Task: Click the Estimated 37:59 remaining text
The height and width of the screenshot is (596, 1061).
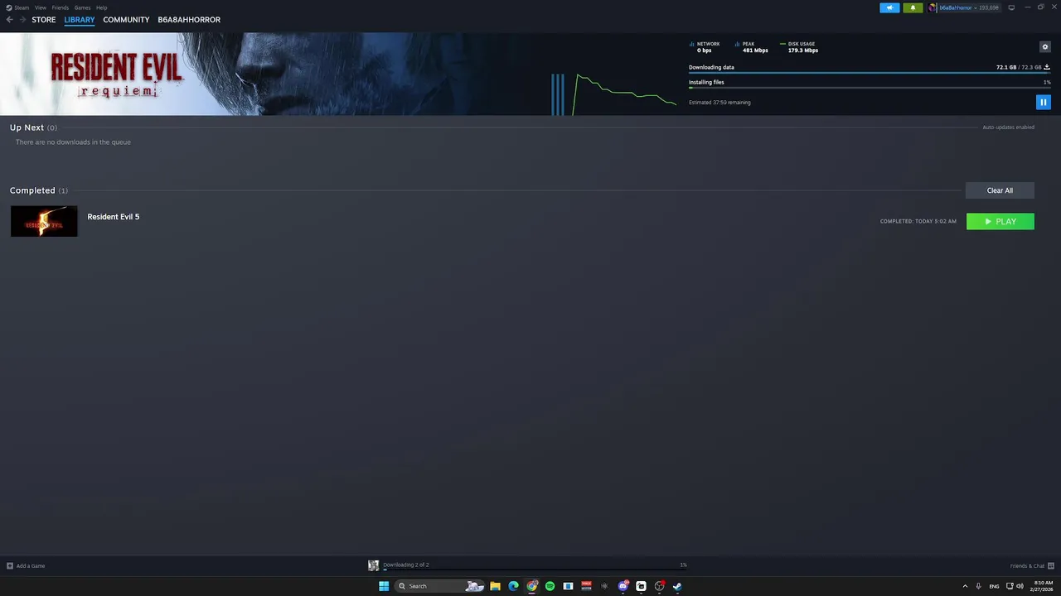Action: tap(719, 103)
